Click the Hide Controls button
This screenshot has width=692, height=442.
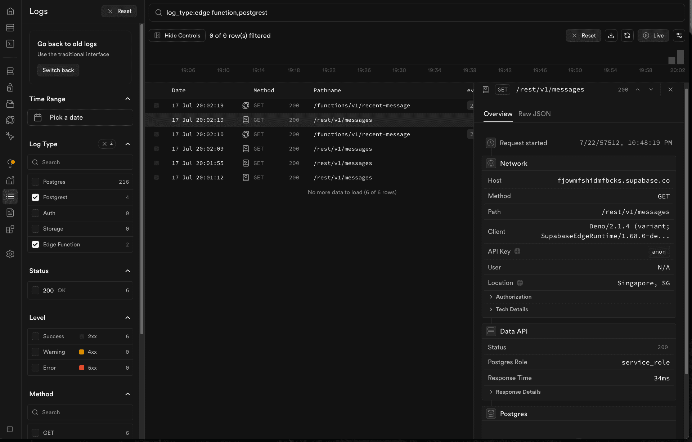click(177, 35)
